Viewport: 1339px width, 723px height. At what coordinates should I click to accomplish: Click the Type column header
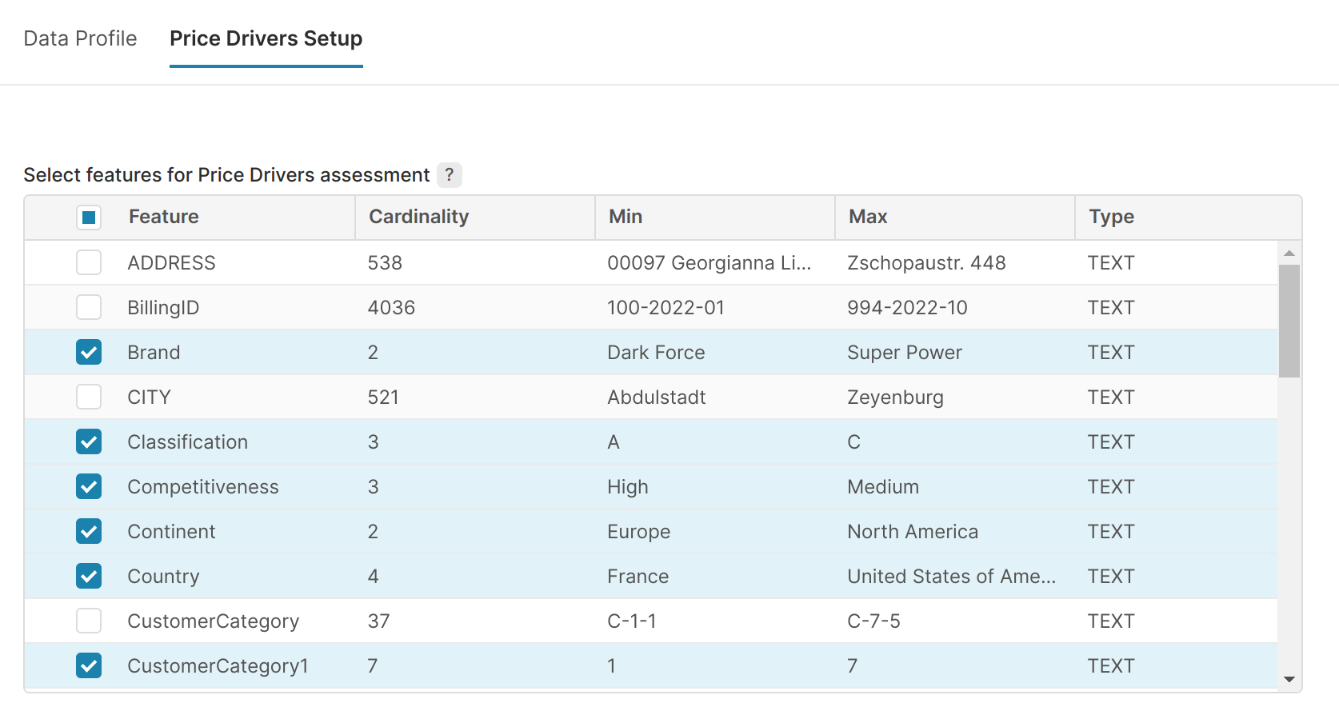[1111, 217]
